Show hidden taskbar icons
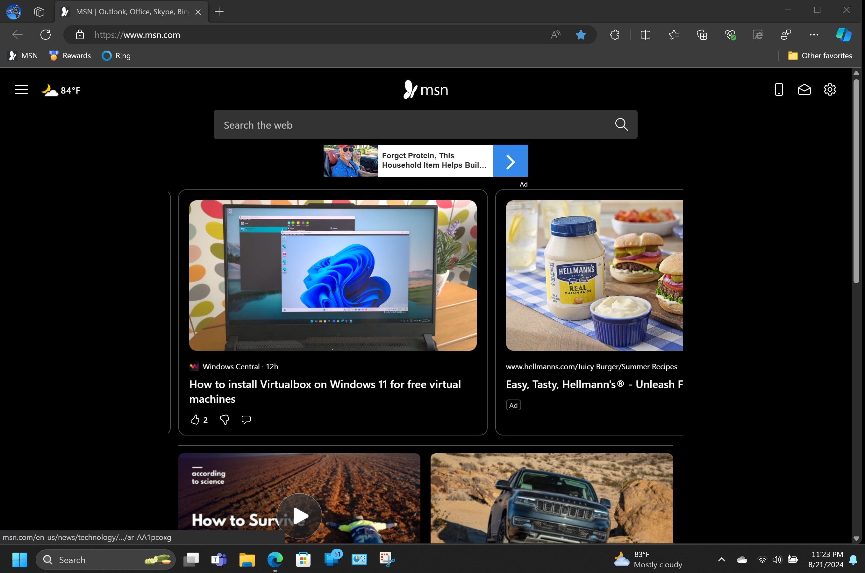 click(722, 560)
